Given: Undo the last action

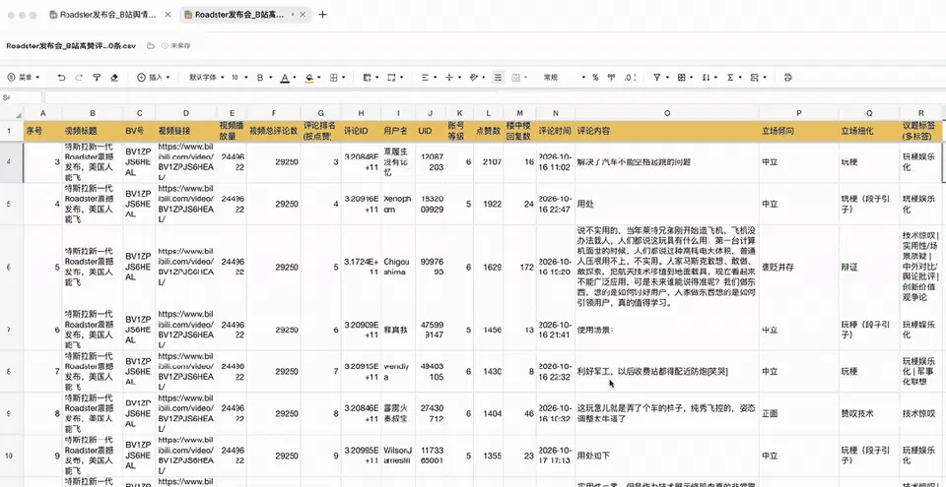Looking at the screenshot, I should tap(61, 77).
